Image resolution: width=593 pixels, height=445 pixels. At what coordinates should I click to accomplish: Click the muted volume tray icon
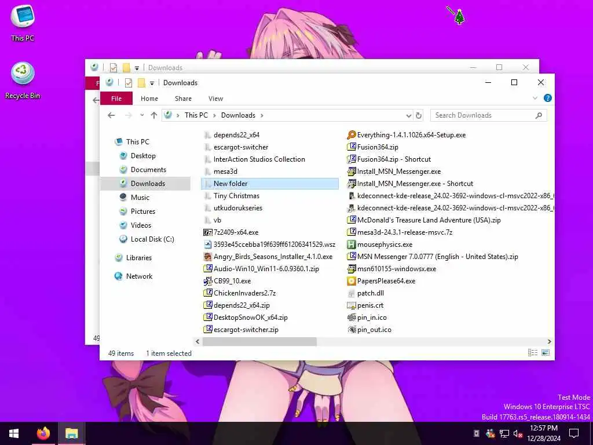click(x=518, y=433)
